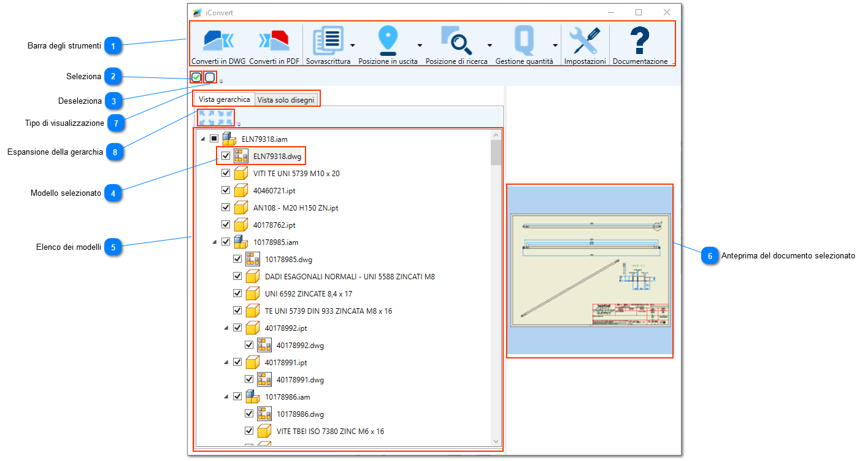Switch to Vista solo disegni tab
865x461 pixels.
(286, 100)
